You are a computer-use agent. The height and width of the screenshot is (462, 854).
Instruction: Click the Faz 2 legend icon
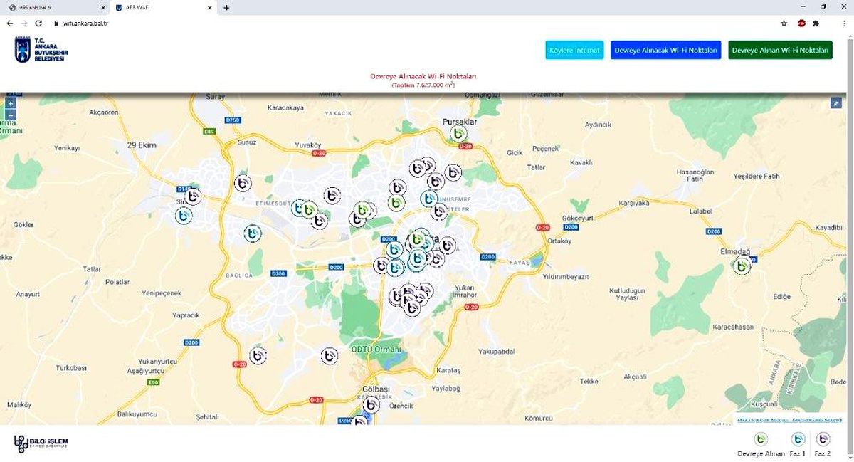823,439
